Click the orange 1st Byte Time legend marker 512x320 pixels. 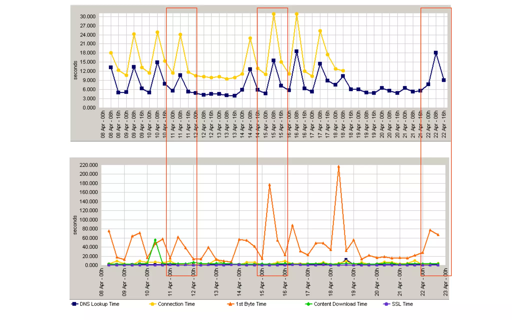pyautogui.click(x=230, y=304)
